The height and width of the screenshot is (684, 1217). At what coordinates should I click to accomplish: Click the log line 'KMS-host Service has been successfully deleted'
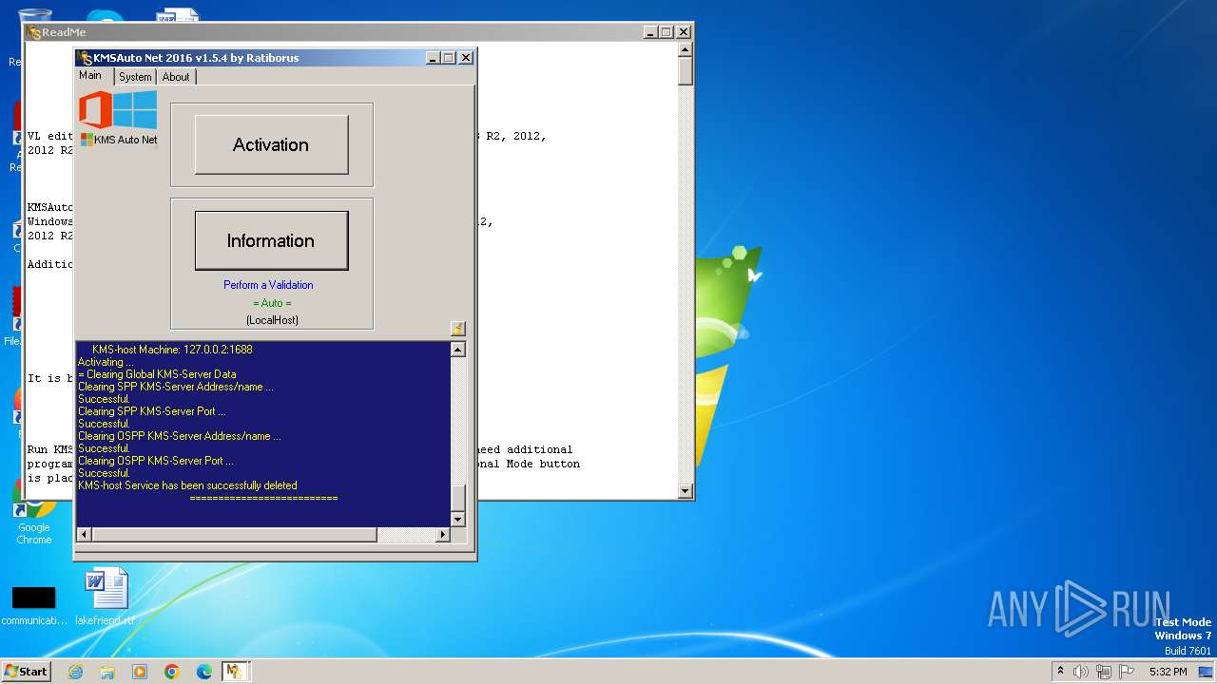(x=187, y=485)
